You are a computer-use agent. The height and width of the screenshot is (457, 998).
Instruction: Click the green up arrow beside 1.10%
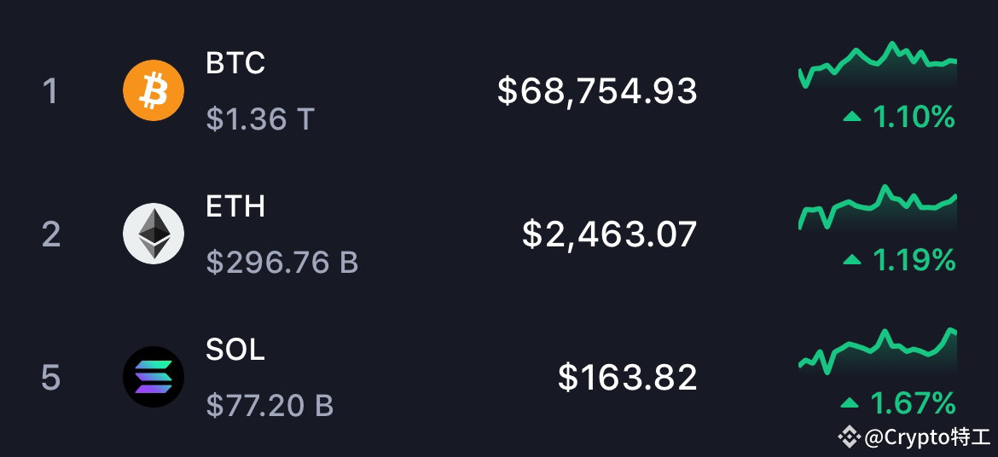point(851,117)
